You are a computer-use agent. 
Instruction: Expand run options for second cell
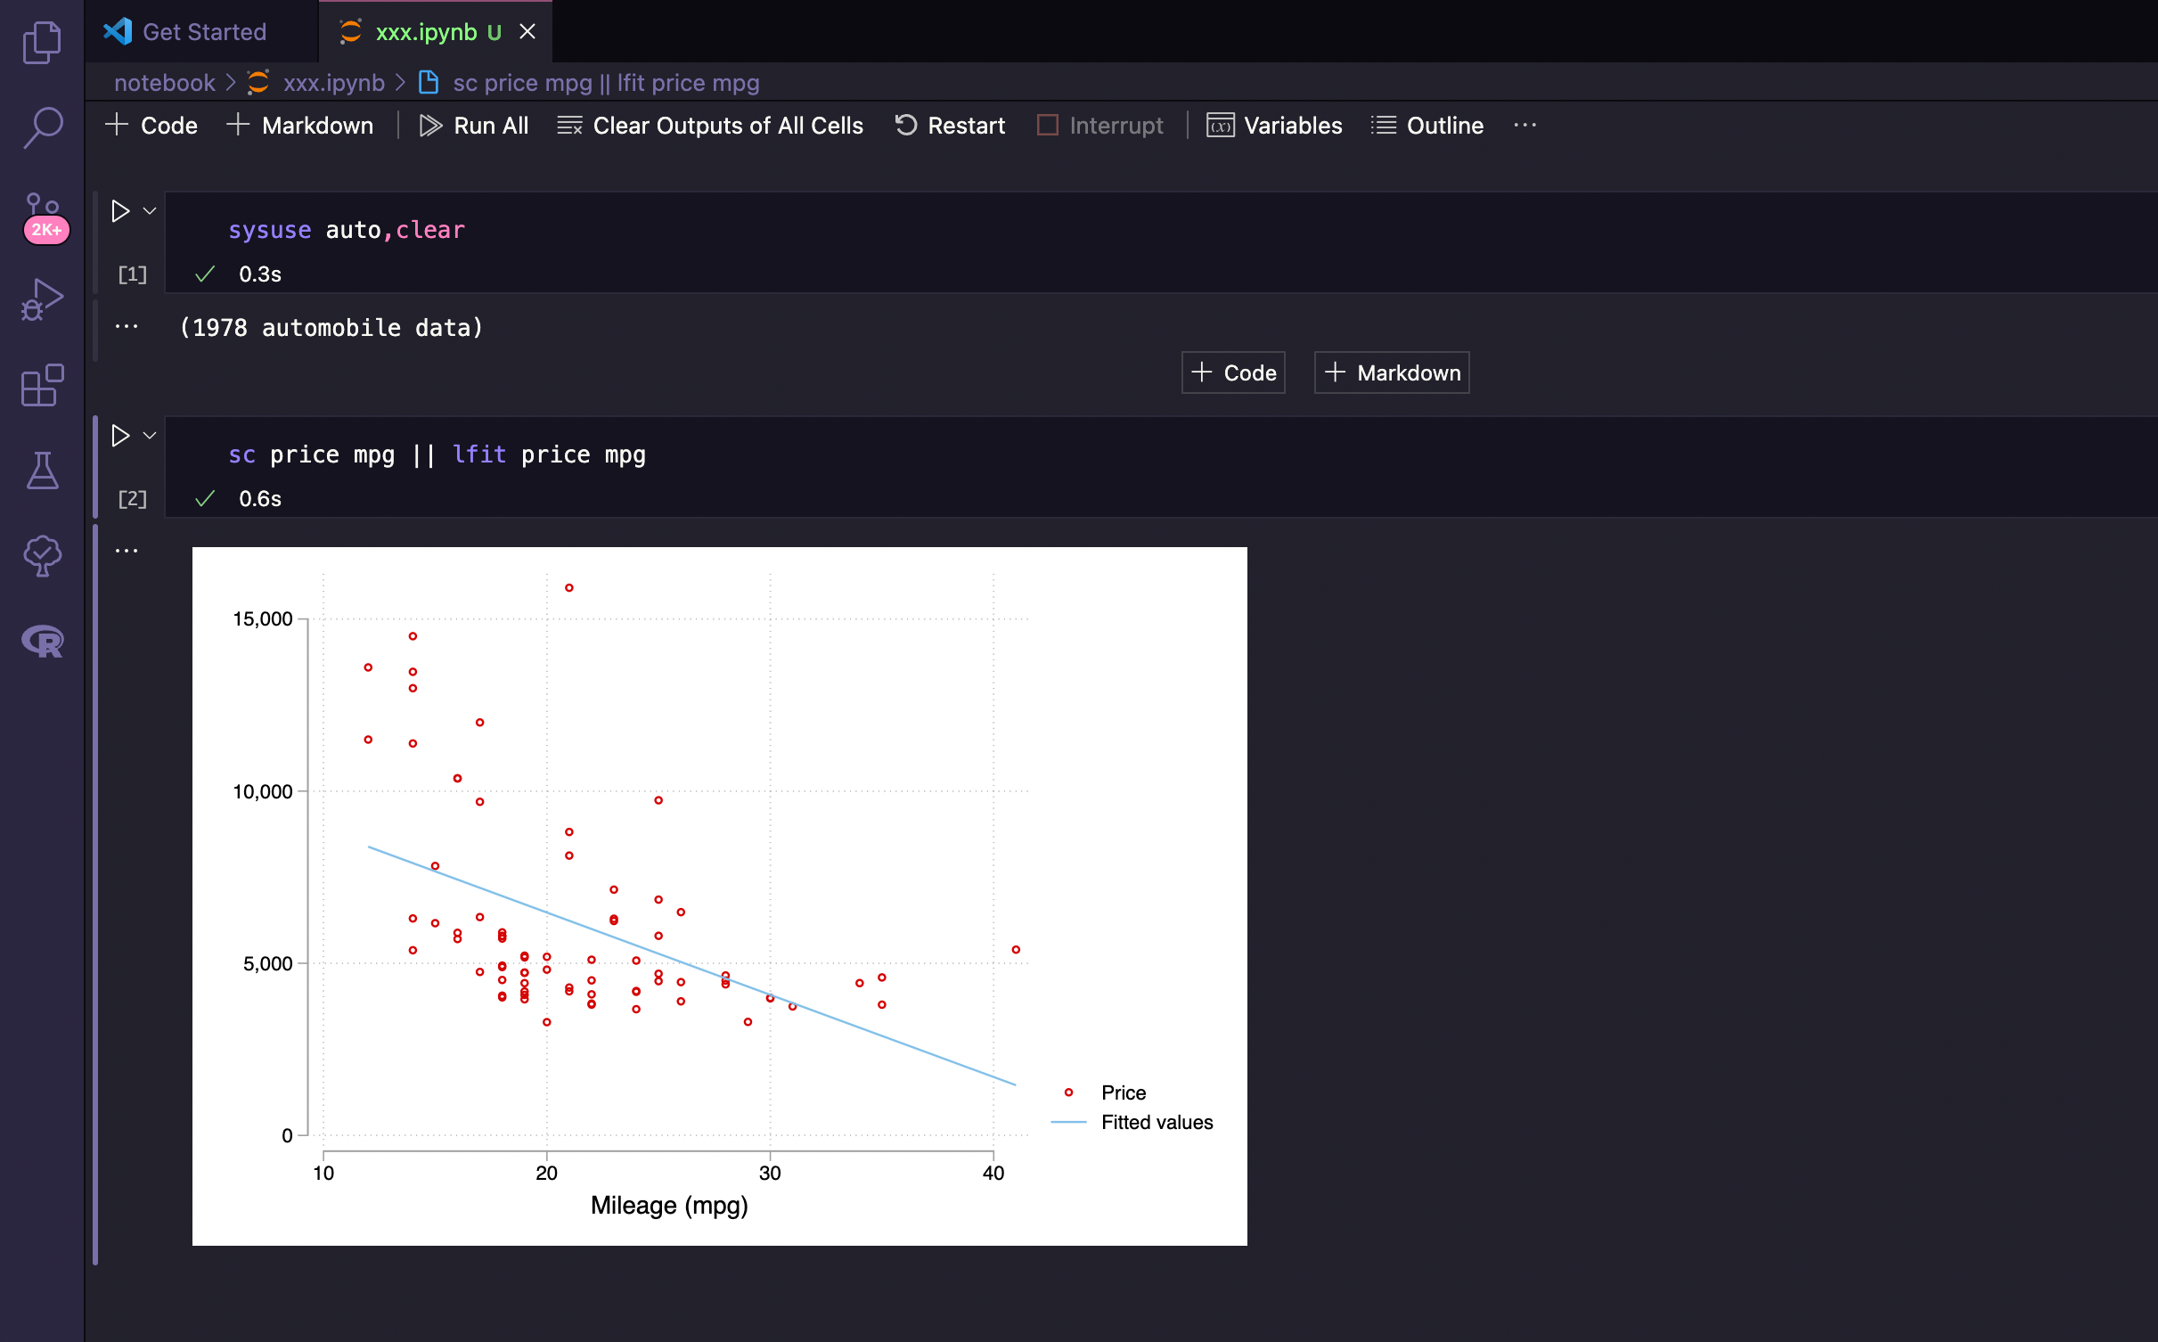pyautogui.click(x=150, y=436)
